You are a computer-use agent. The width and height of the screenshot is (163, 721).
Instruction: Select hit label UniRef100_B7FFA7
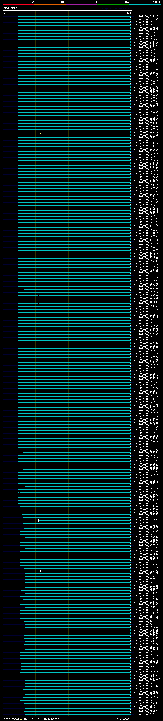(x=146, y=548)
